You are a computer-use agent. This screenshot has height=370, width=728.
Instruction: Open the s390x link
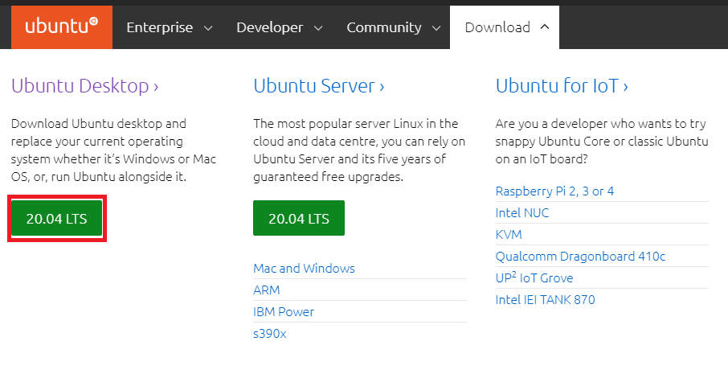(270, 333)
